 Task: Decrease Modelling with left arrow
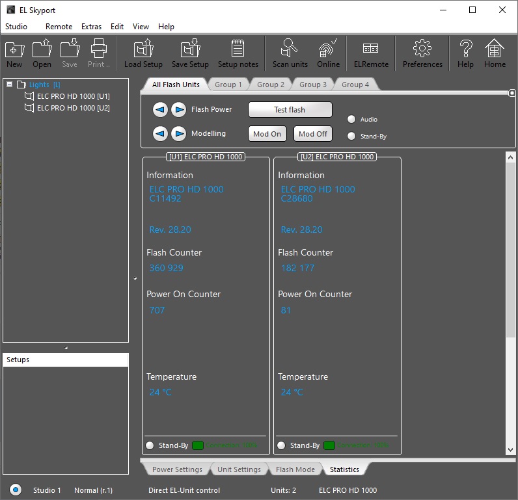coord(160,133)
